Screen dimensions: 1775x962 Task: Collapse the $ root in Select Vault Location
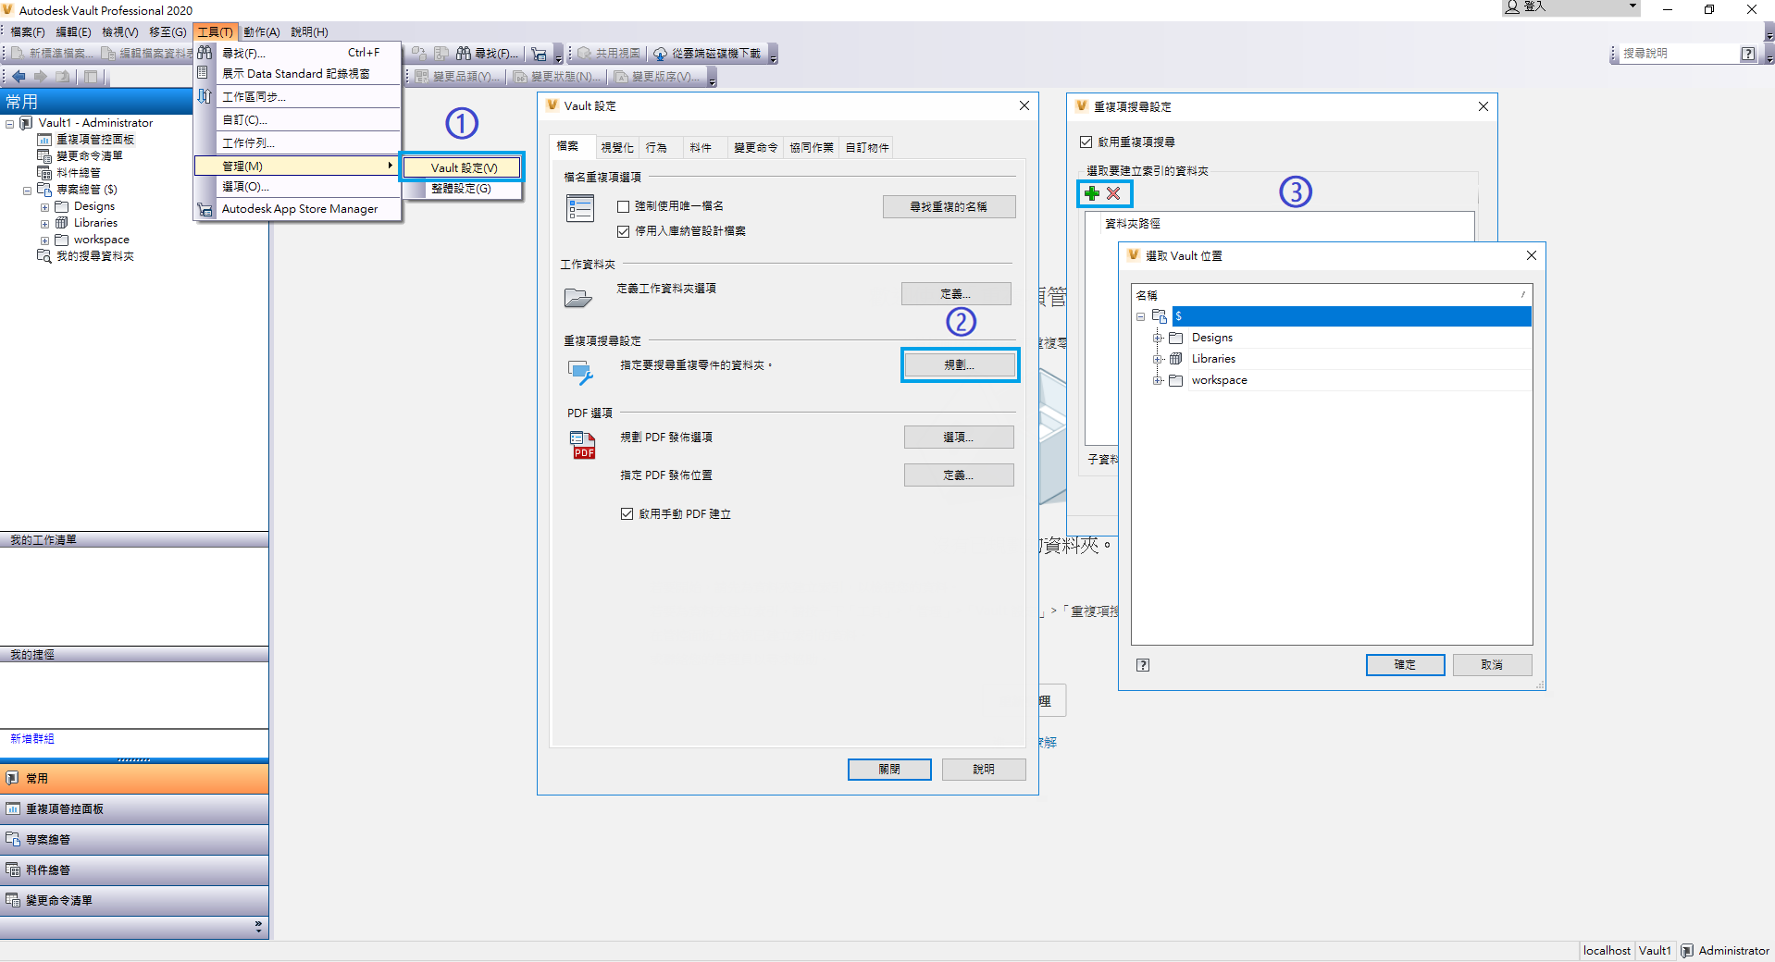[x=1141, y=316]
